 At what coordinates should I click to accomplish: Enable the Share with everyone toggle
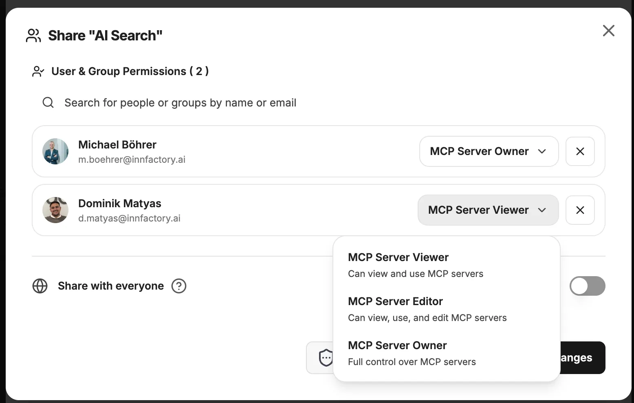[x=587, y=286]
